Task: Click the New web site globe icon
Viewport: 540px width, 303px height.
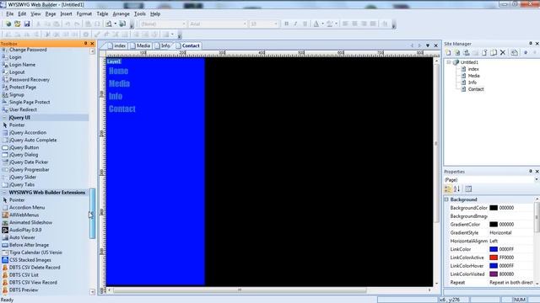Action: point(8,24)
